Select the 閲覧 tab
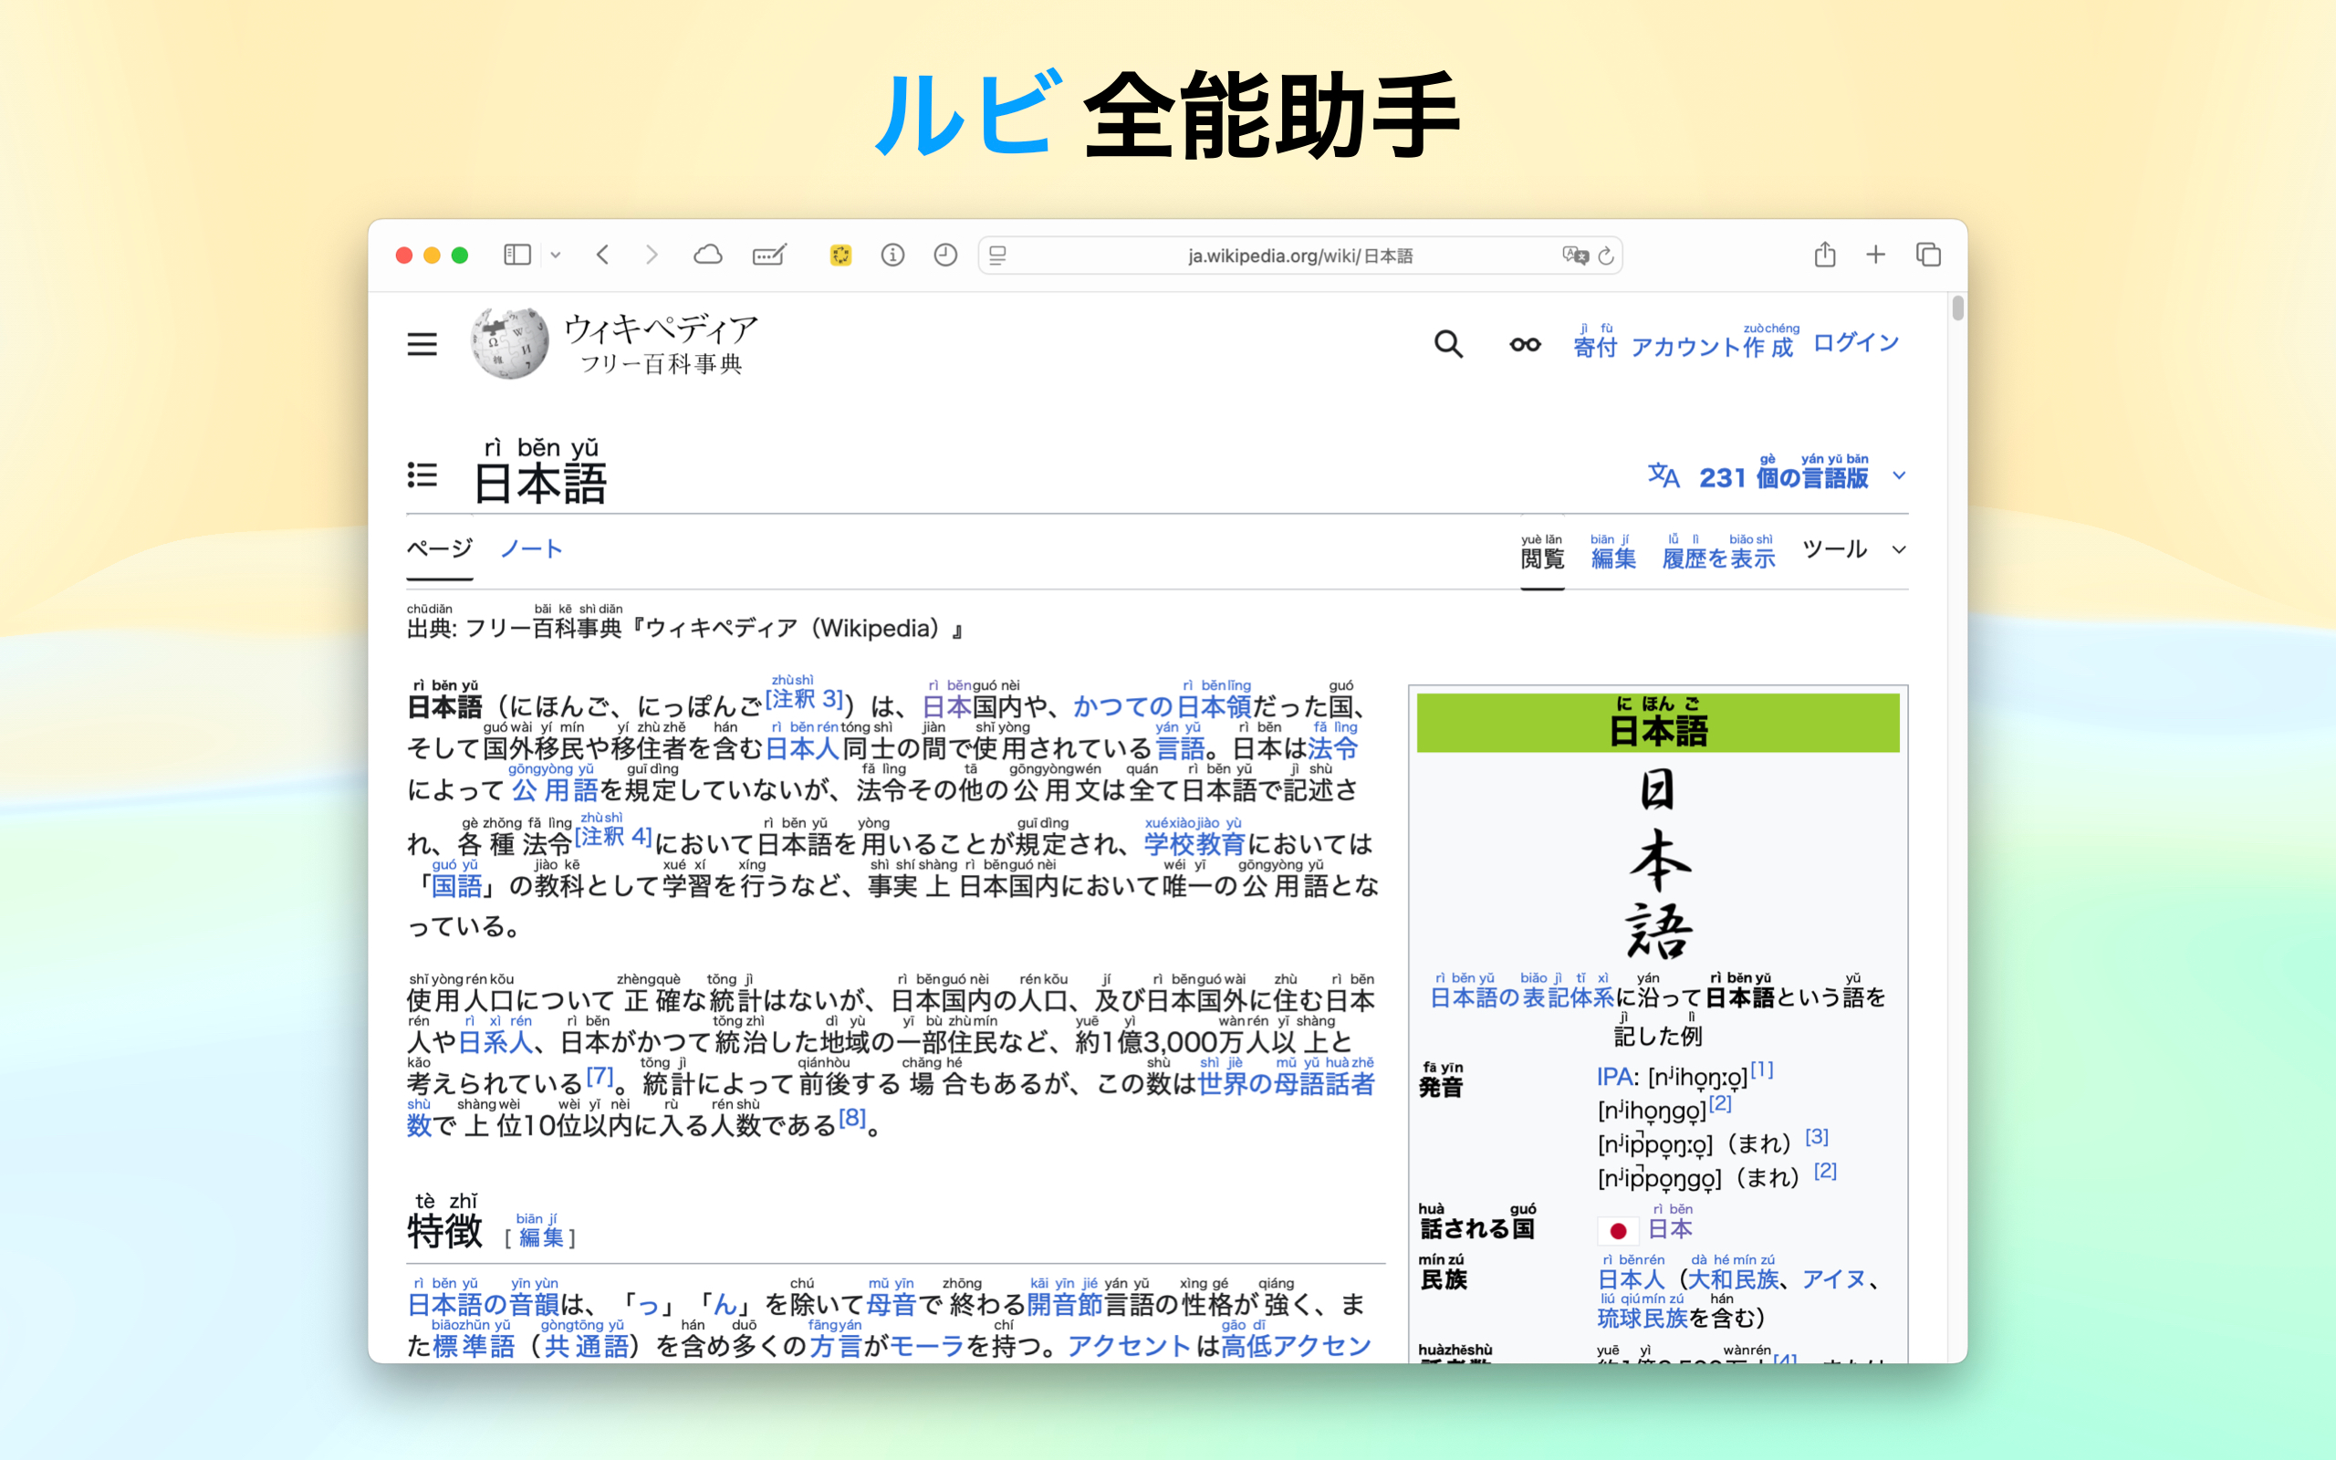 click(1542, 558)
